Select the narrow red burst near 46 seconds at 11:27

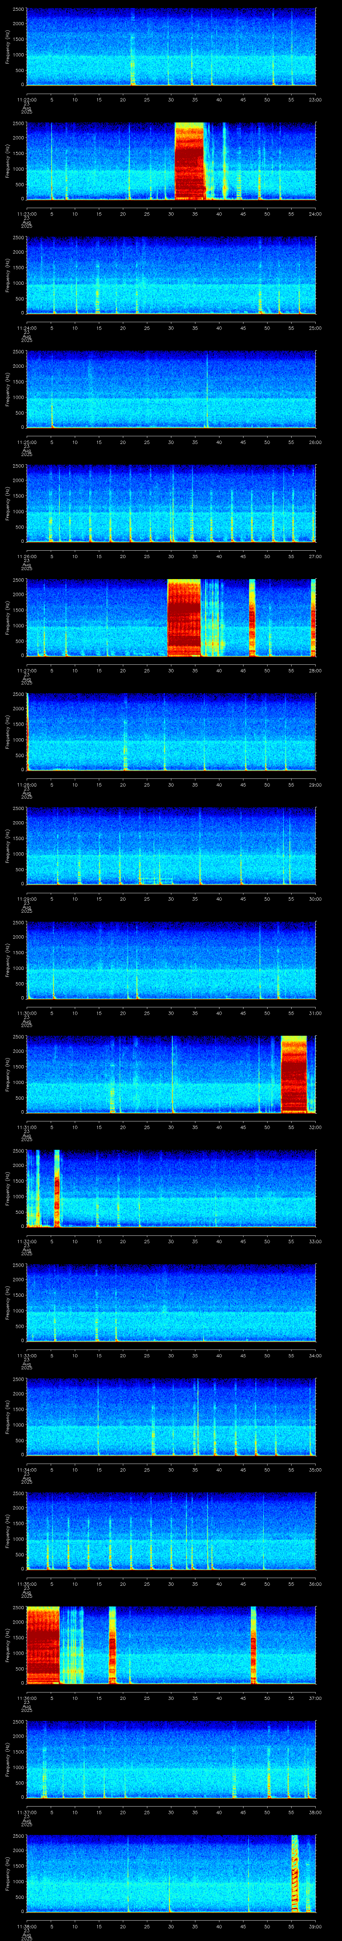click(252, 617)
